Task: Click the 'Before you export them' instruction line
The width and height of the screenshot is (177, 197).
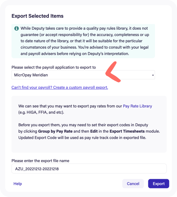Action: (83, 125)
